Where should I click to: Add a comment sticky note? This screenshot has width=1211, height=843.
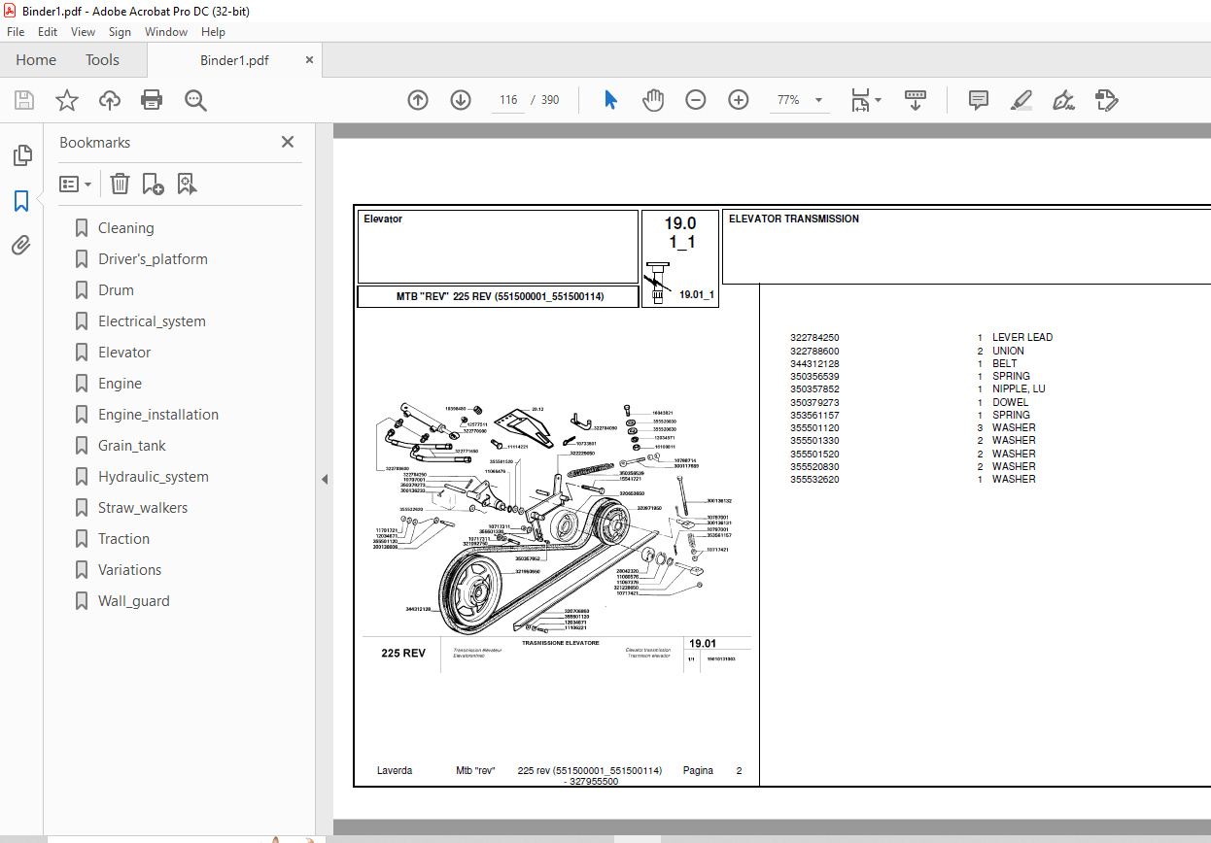[x=979, y=100]
